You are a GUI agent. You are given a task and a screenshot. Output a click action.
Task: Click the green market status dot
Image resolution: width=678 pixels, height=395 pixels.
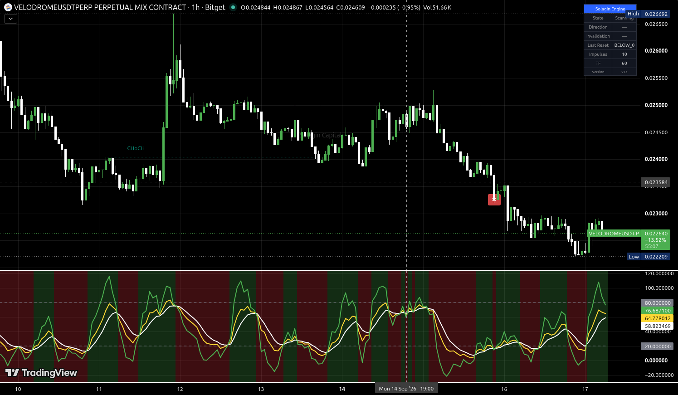[233, 7]
